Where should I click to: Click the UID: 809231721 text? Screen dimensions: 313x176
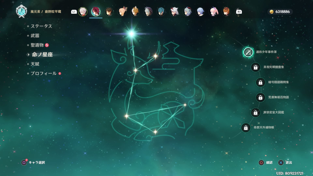click(290, 173)
